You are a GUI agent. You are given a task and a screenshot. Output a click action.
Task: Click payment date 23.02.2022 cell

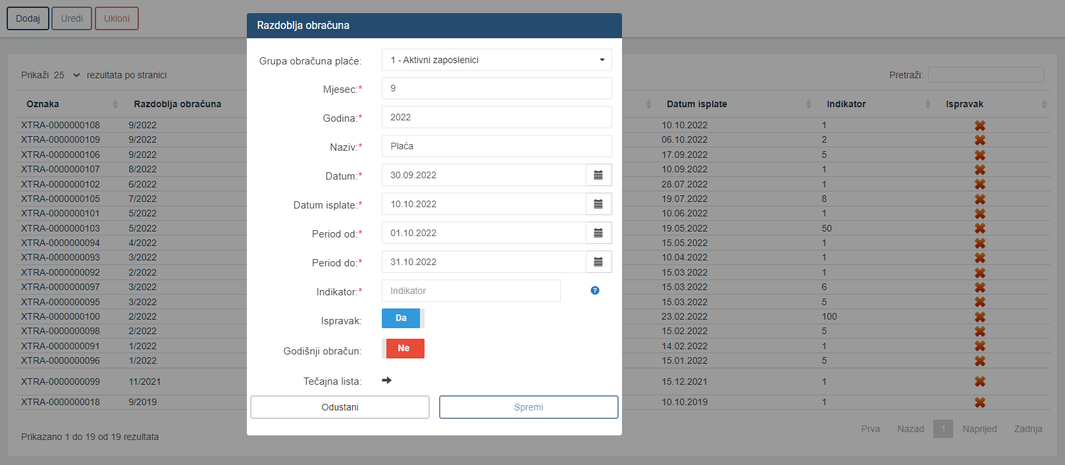tap(685, 316)
